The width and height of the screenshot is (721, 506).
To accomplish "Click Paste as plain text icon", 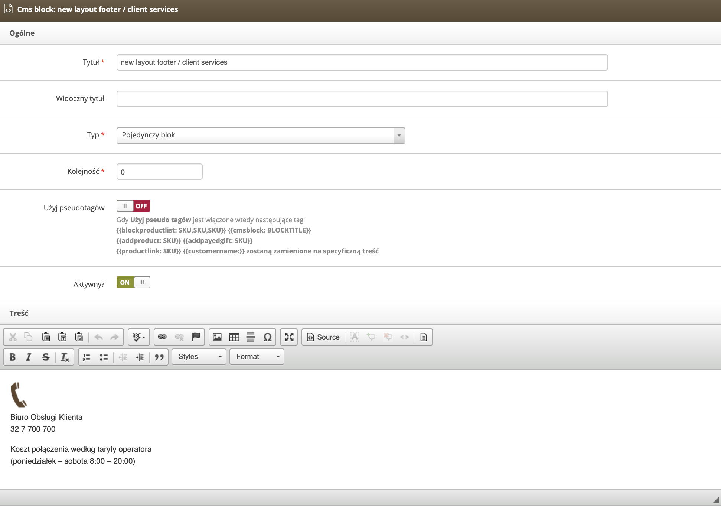I will point(62,337).
